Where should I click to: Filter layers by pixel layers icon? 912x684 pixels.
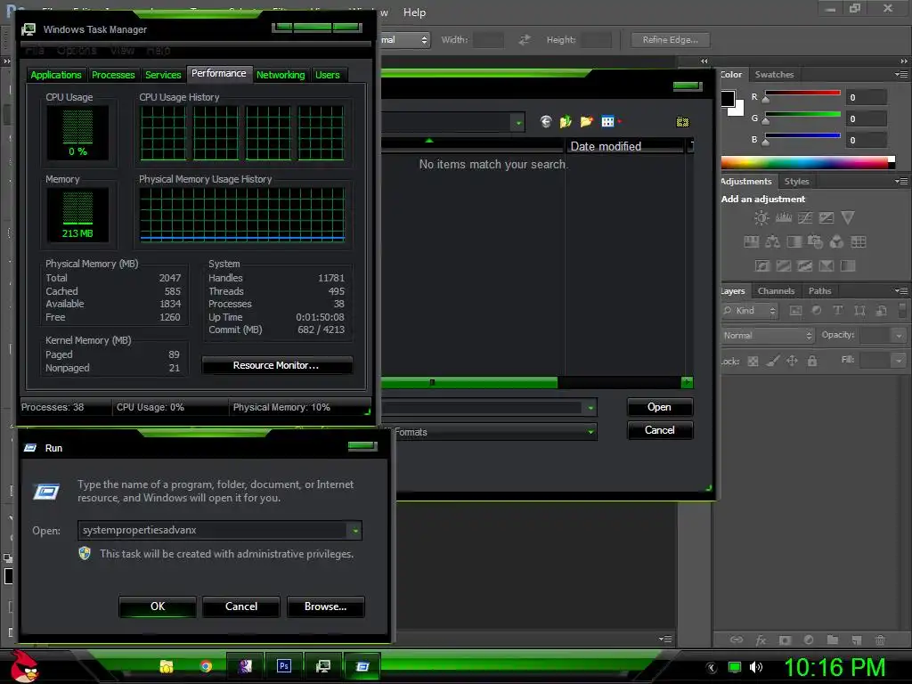point(795,311)
